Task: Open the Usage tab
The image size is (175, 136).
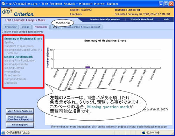Action: click(x=26, y=27)
